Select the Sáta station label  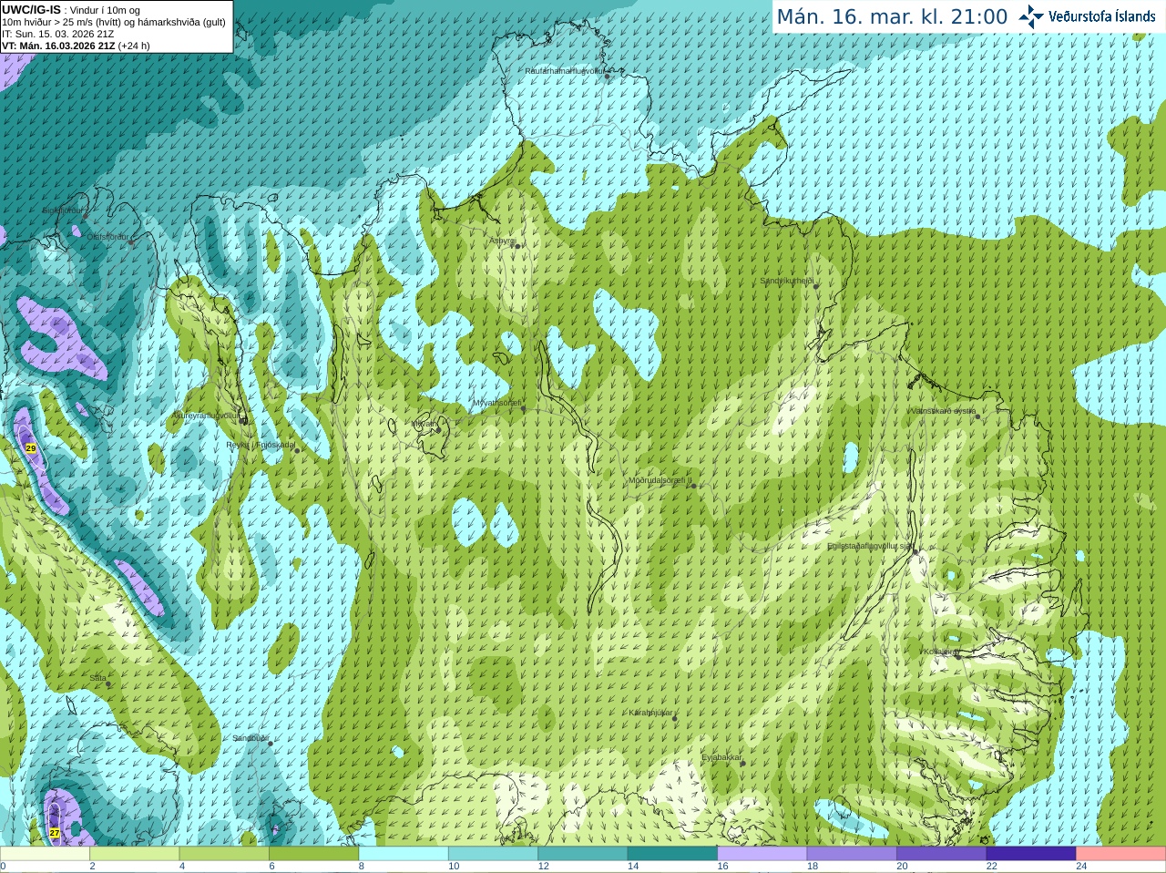pyautogui.click(x=97, y=678)
